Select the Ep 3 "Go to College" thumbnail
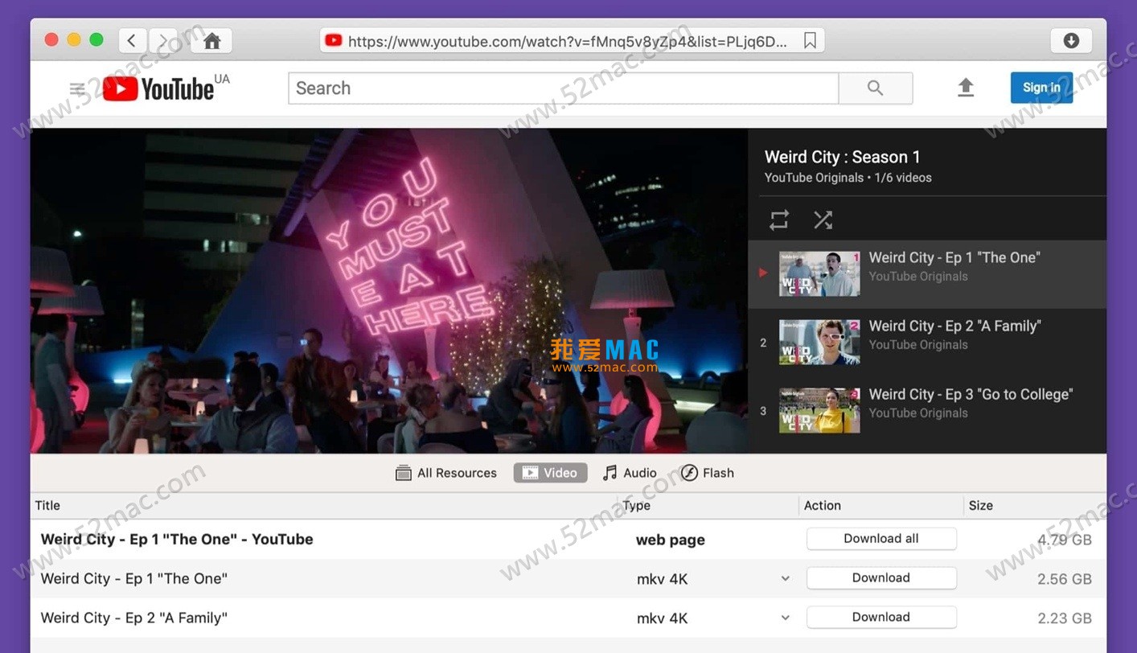 coord(819,410)
